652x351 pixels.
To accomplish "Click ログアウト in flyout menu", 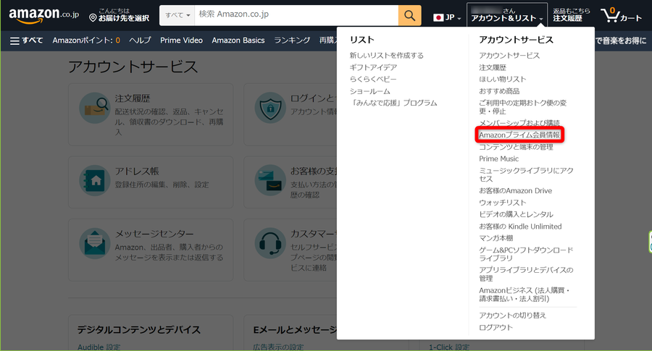I will point(496,327).
